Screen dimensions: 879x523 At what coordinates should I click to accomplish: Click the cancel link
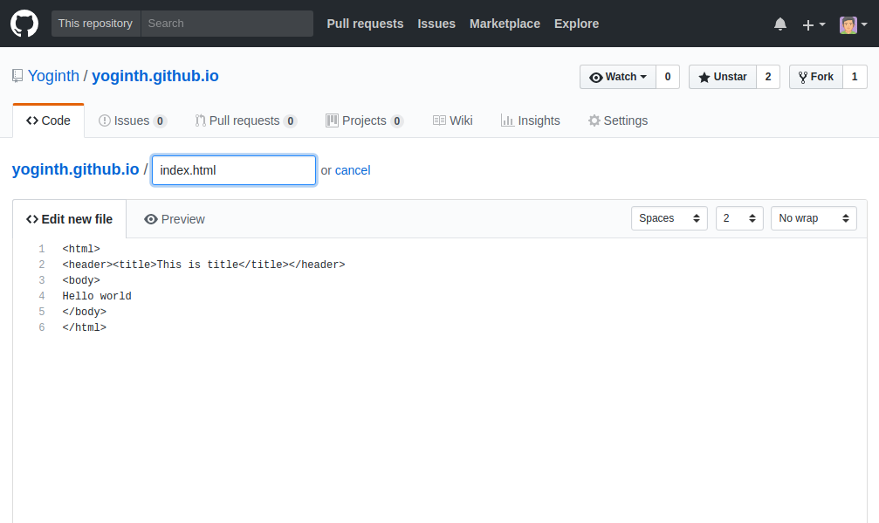click(x=353, y=170)
